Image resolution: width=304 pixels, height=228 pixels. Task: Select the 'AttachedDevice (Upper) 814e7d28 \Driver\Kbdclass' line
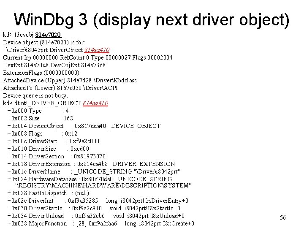(x=70, y=81)
